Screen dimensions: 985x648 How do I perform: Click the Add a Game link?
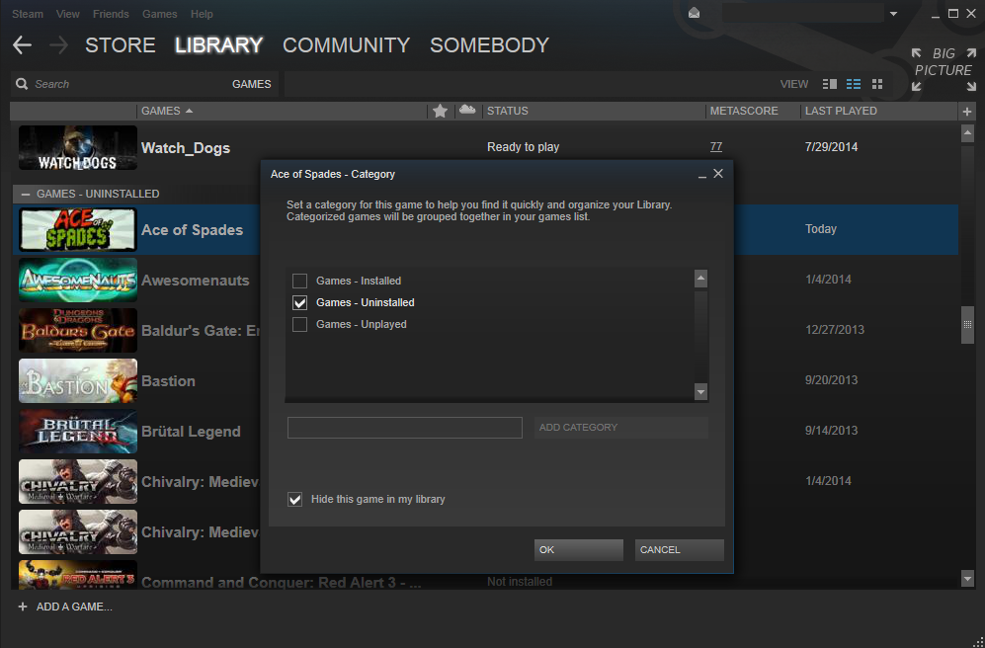(74, 607)
